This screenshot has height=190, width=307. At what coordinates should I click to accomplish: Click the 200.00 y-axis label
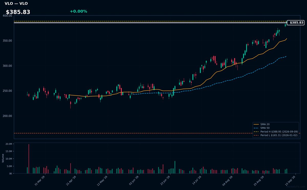(x=7, y=116)
